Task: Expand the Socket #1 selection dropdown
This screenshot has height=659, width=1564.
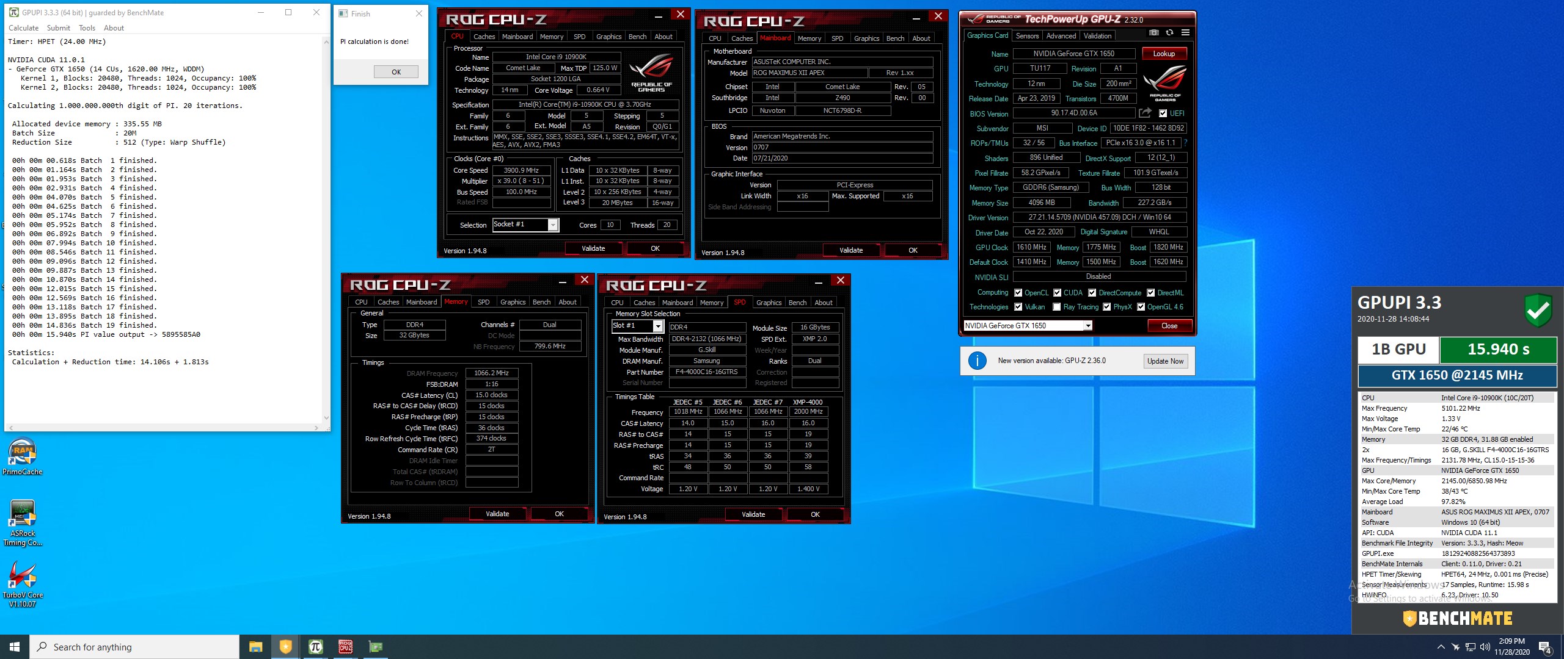Action: [x=553, y=225]
